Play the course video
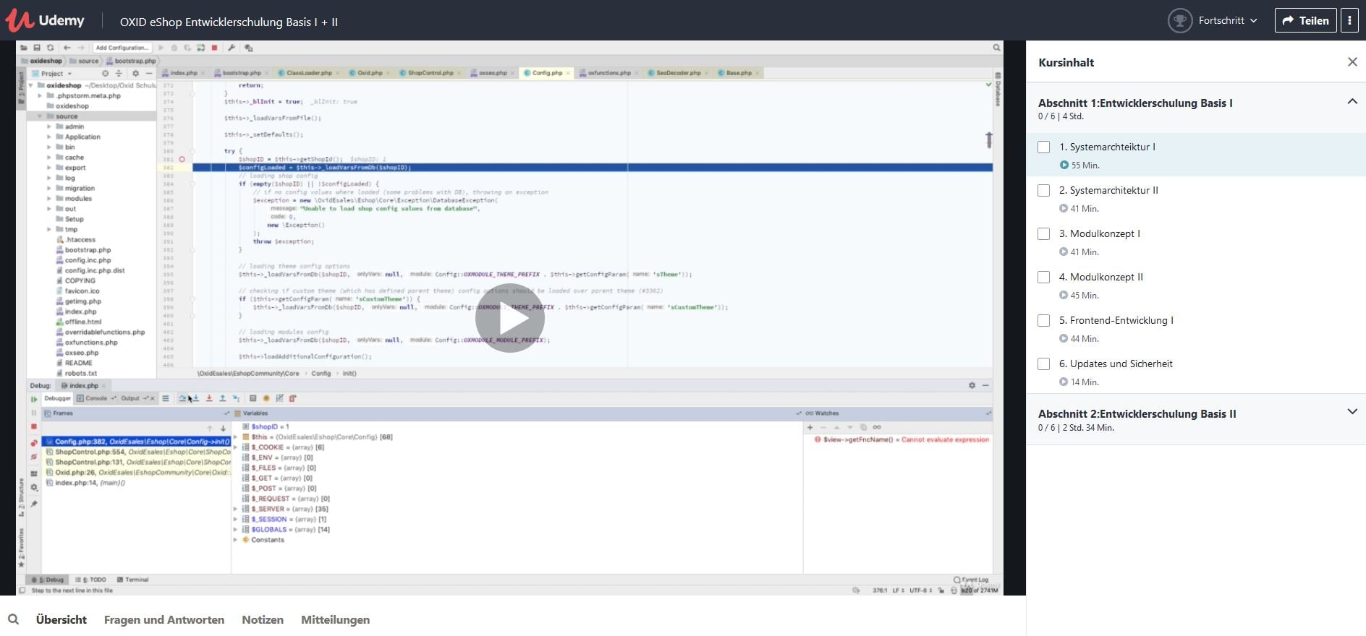This screenshot has width=1366, height=636. point(509,319)
